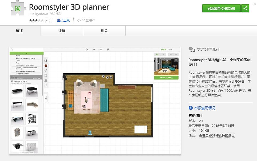Viewport: 257px width, 161px height.
Task: Click the planner search input field
Action: 26,50
